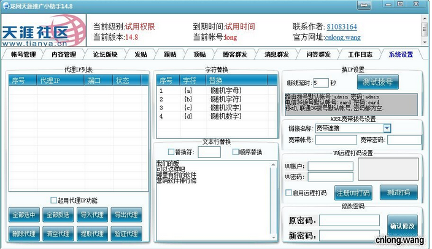Screen dimensions: 432x249
Task: Click the 宽带密码 input field
Action: 404,140
